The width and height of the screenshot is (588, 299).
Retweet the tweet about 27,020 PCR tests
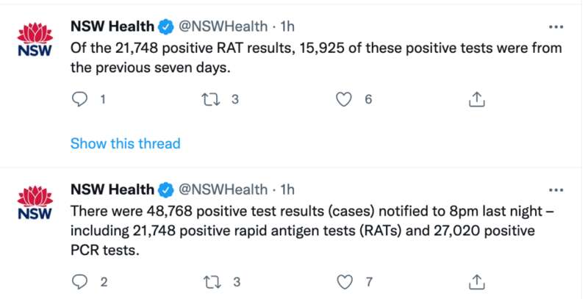(212, 282)
